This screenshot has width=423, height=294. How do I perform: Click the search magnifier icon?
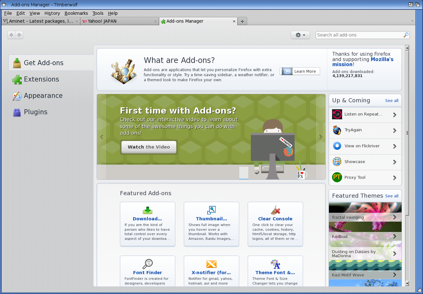[406, 35]
